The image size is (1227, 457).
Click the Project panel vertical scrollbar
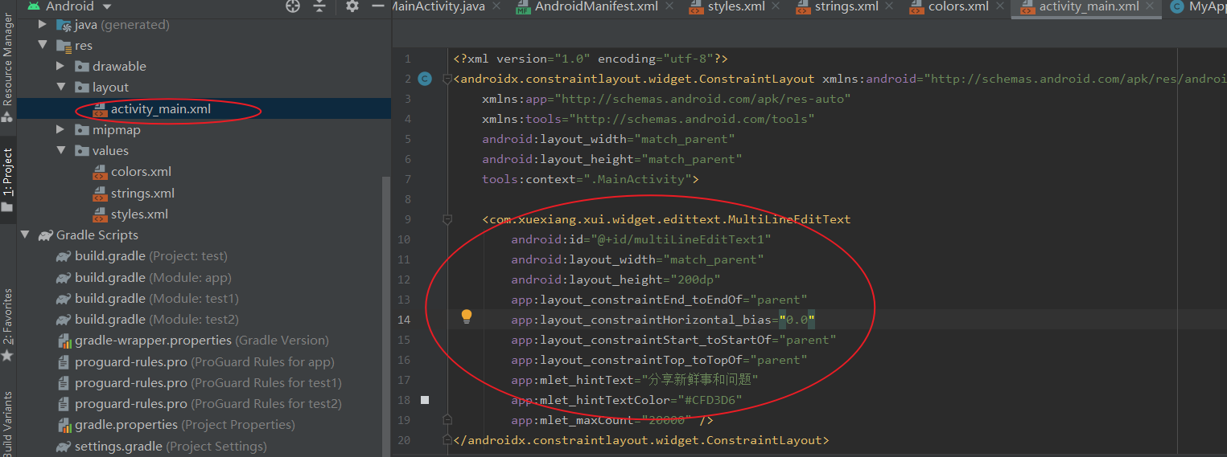point(386,316)
